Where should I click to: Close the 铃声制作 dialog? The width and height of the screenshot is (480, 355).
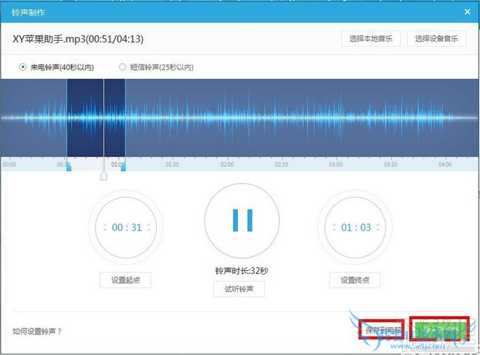tap(467, 12)
